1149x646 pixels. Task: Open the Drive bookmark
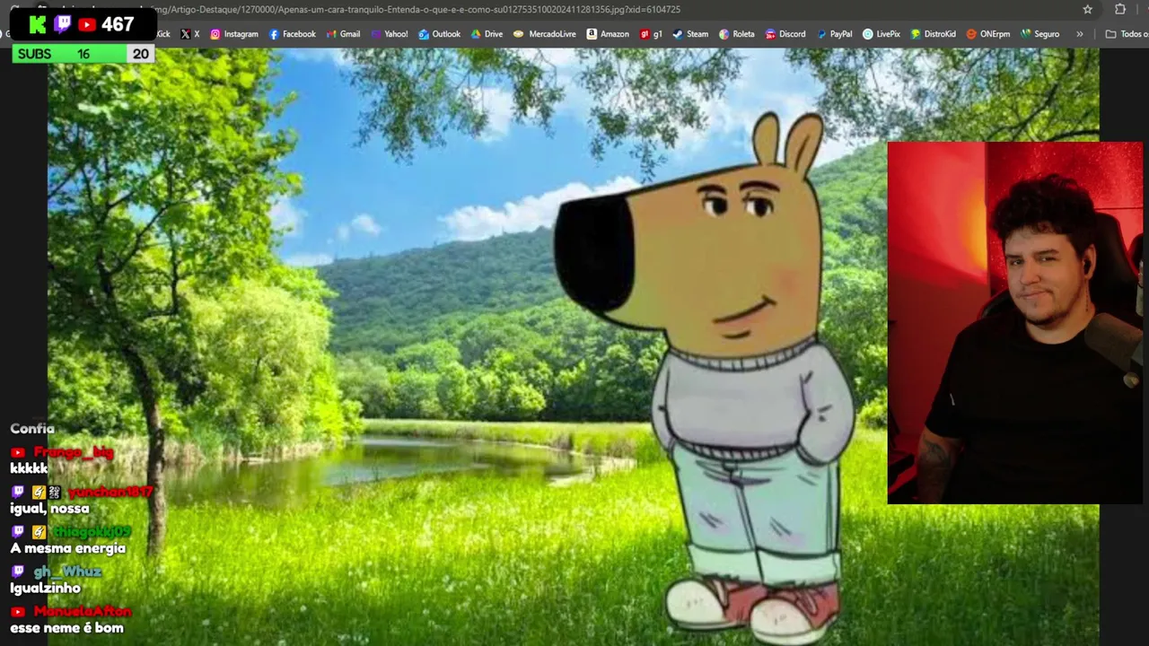(487, 34)
